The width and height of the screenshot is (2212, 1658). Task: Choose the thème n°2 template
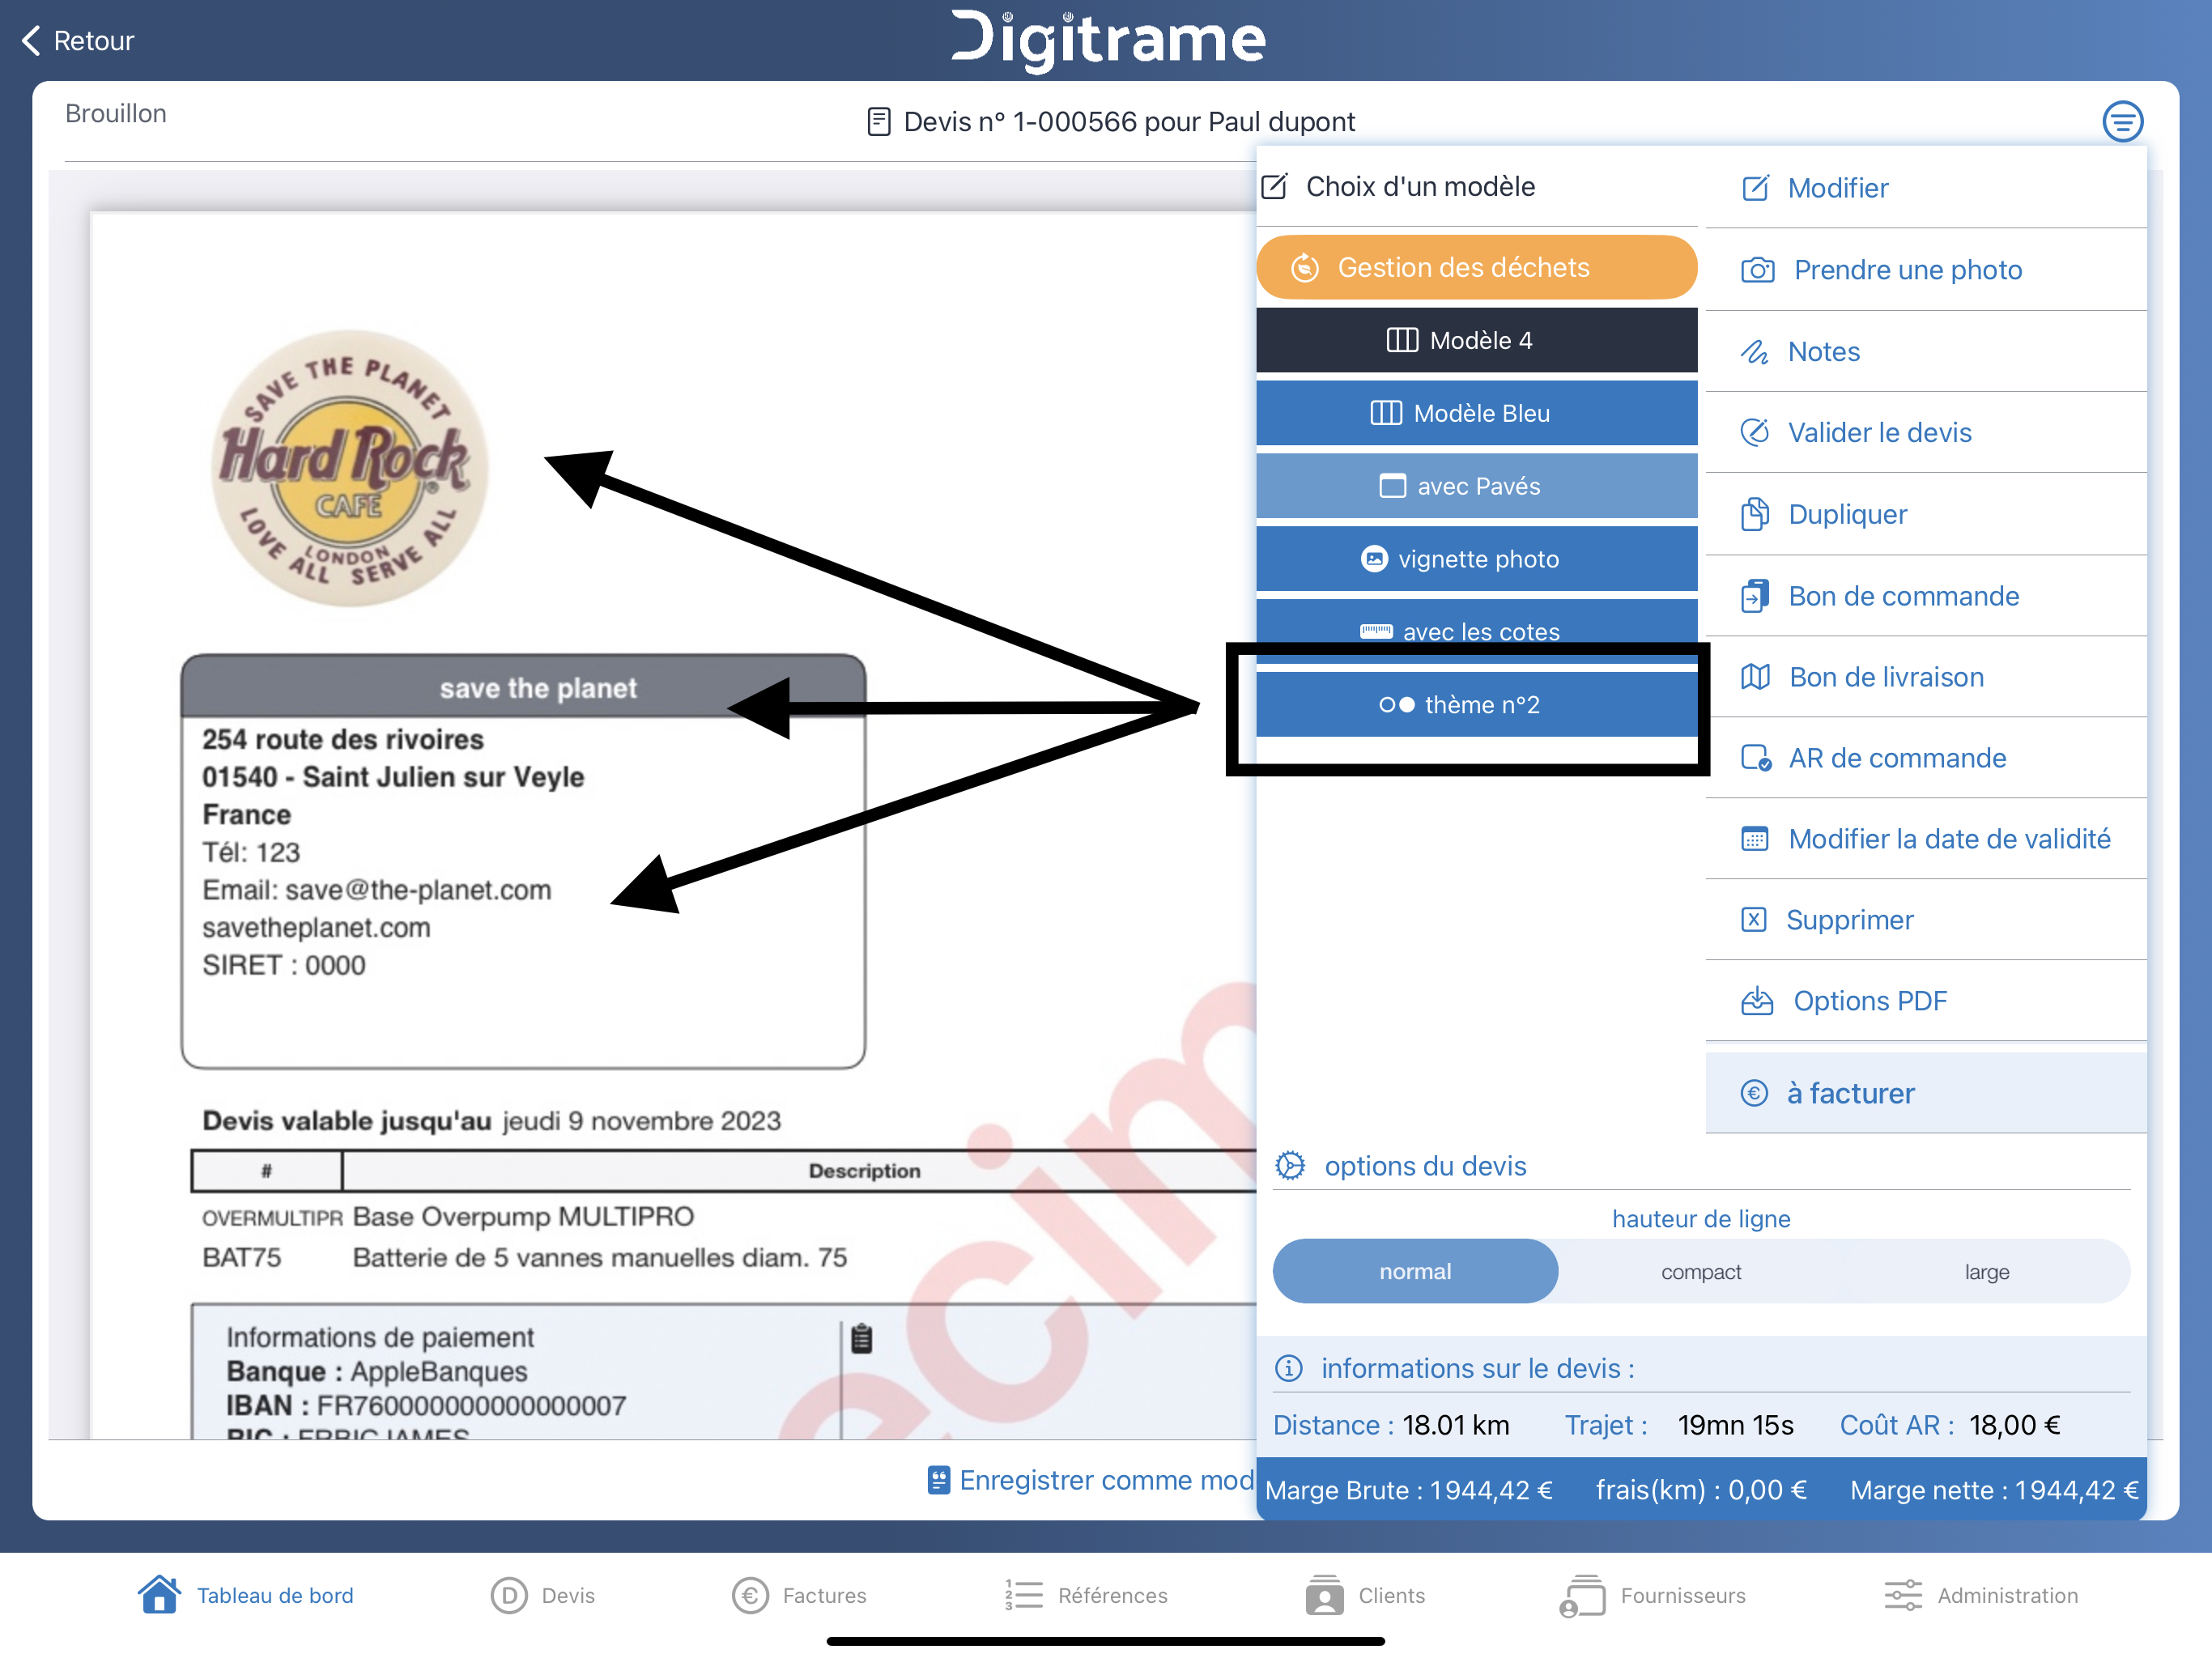tap(1476, 704)
